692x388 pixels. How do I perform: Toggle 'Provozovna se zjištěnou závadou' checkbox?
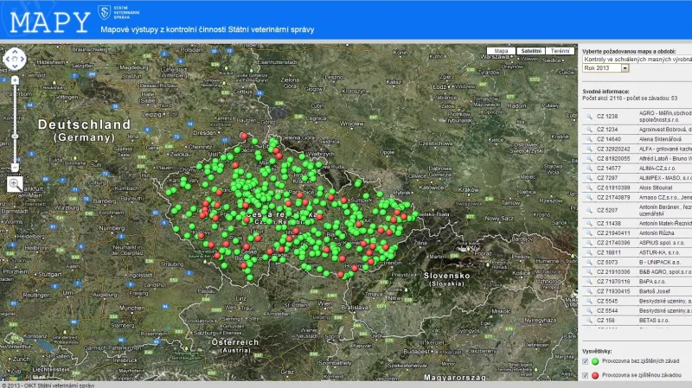pyautogui.click(x=586, y=376)
